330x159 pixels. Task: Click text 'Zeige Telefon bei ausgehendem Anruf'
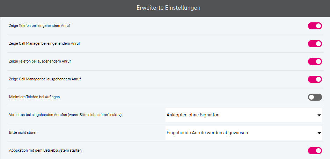coord(40,62)
